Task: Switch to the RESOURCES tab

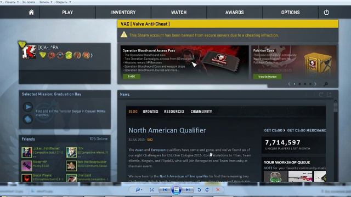Action: (174, 112)
